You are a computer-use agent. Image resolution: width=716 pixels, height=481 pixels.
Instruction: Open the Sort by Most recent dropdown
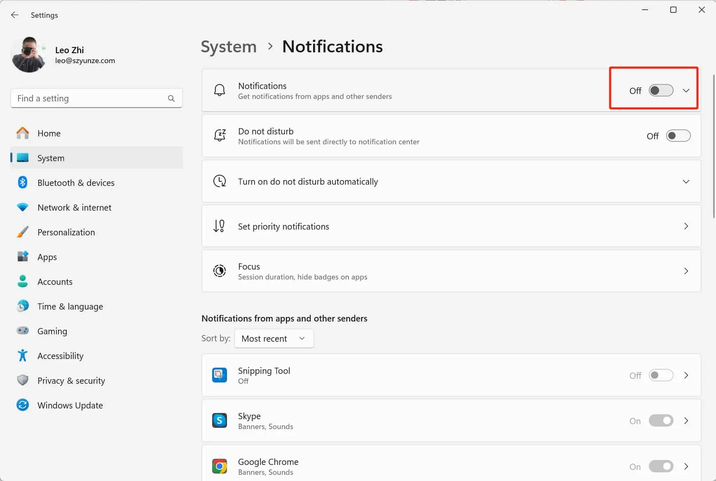274,338
